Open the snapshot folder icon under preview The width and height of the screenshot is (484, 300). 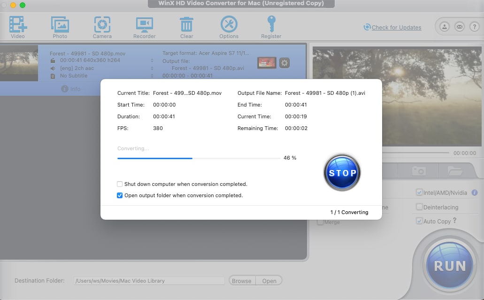click(455, 171)
